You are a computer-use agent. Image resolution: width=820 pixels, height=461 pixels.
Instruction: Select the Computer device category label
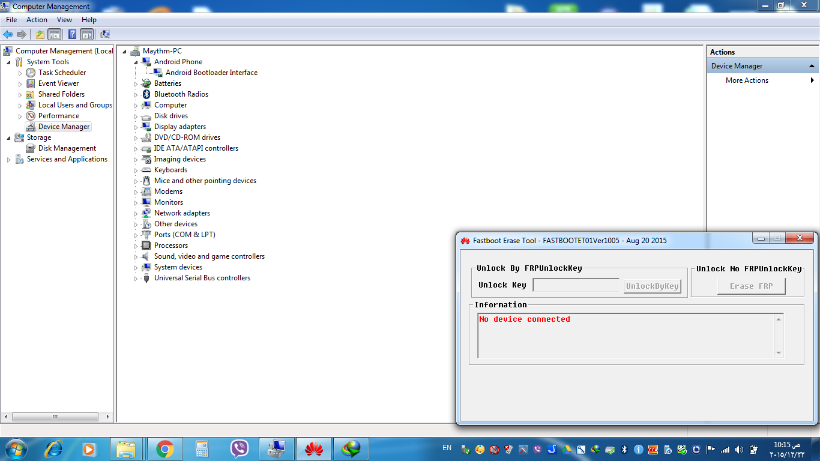(x=170, y=105)
